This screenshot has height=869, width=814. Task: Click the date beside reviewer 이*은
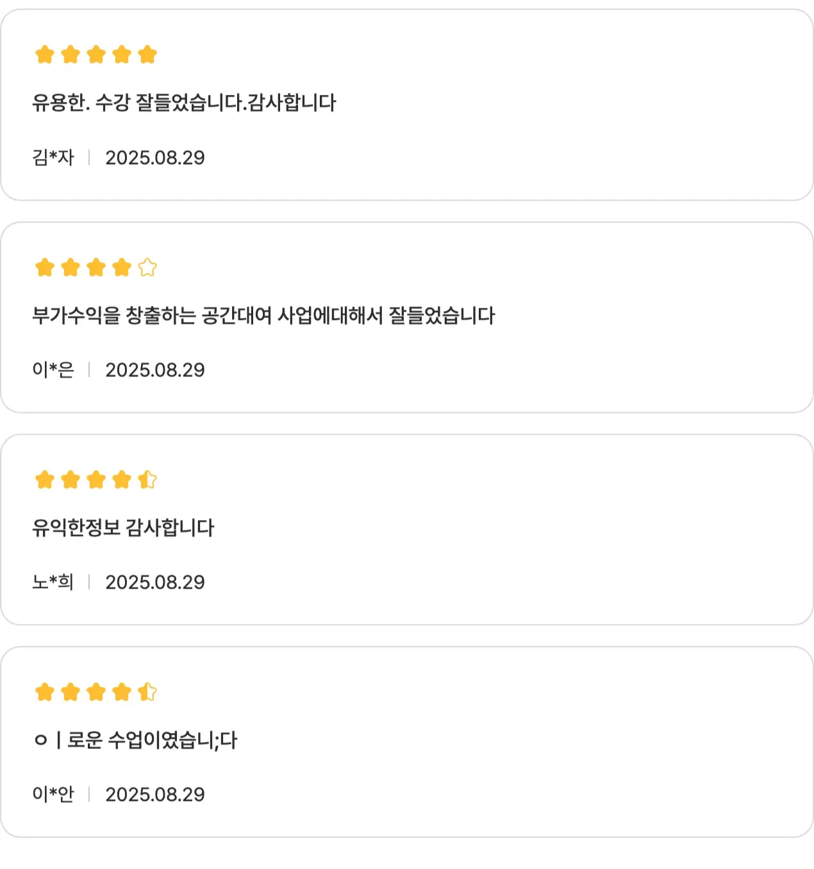pos(155,370)
